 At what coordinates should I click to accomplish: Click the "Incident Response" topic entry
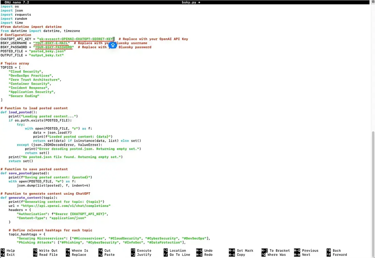(x=29, y=88)
